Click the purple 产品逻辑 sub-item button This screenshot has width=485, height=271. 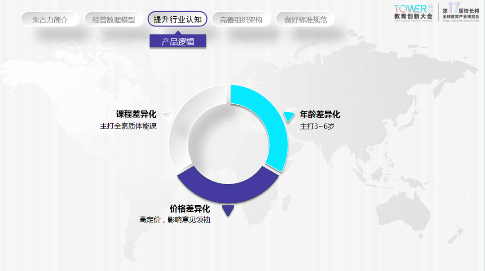pyautogui.click(x=178, y=42)
